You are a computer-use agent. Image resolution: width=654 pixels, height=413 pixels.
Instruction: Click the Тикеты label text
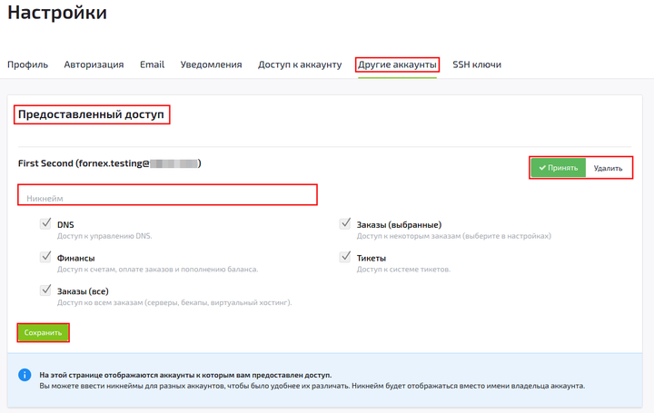(x=372, y=258)
